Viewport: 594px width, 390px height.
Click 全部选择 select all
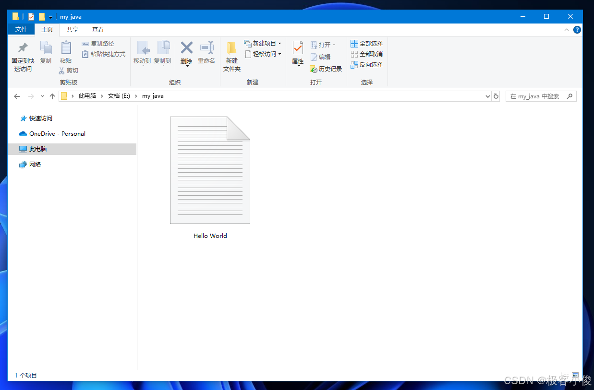point(367,44)
